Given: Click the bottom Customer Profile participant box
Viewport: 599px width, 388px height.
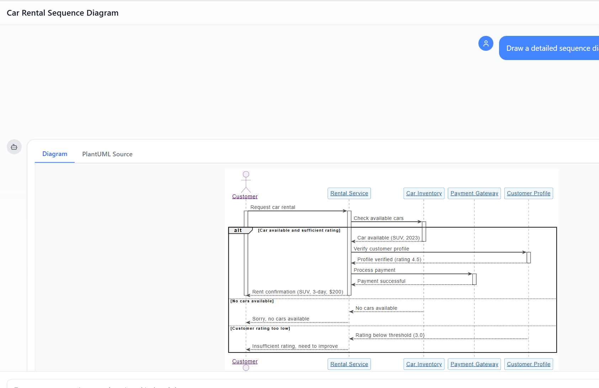Looking at the screenshot, I should point(529,364).
